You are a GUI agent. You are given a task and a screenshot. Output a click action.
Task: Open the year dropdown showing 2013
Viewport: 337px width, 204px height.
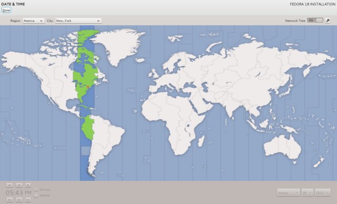pos(323,192)
